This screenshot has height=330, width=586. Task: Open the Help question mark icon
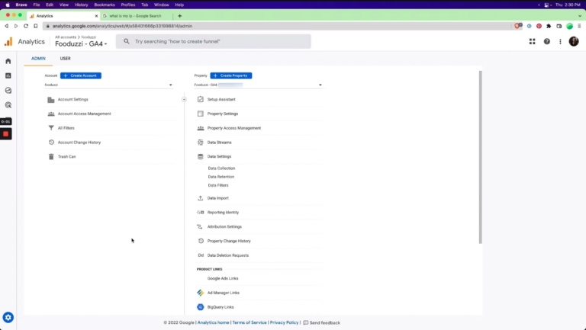point(547,41)
